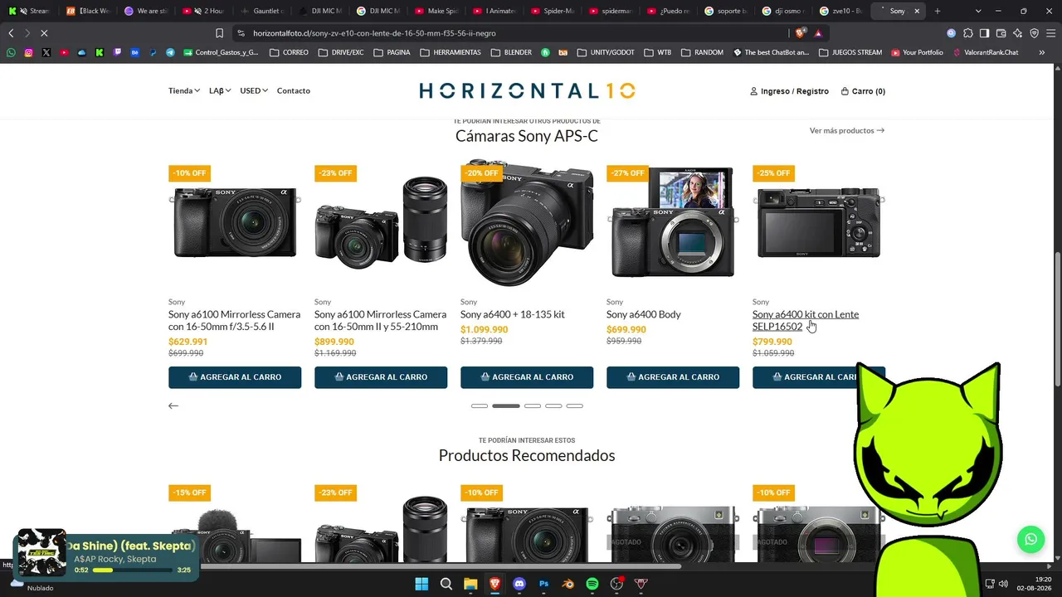This screenshot has height=597, width=1062.
Task: Switch to the 'Gauntlet' tab
Action: coord(262,11)
